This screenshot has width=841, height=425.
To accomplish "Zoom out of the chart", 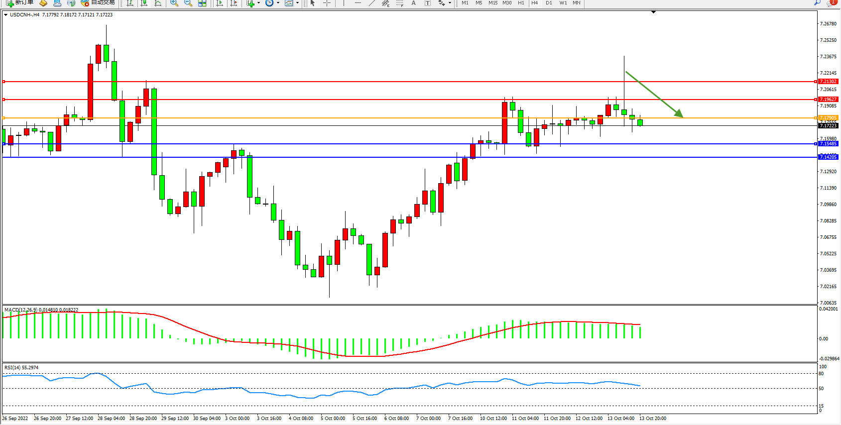I will [188, 3].
